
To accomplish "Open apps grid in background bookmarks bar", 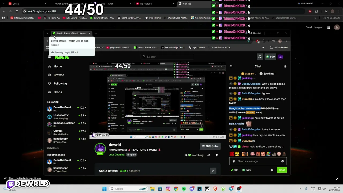I will pyautogui.click(x=3, y=18).
